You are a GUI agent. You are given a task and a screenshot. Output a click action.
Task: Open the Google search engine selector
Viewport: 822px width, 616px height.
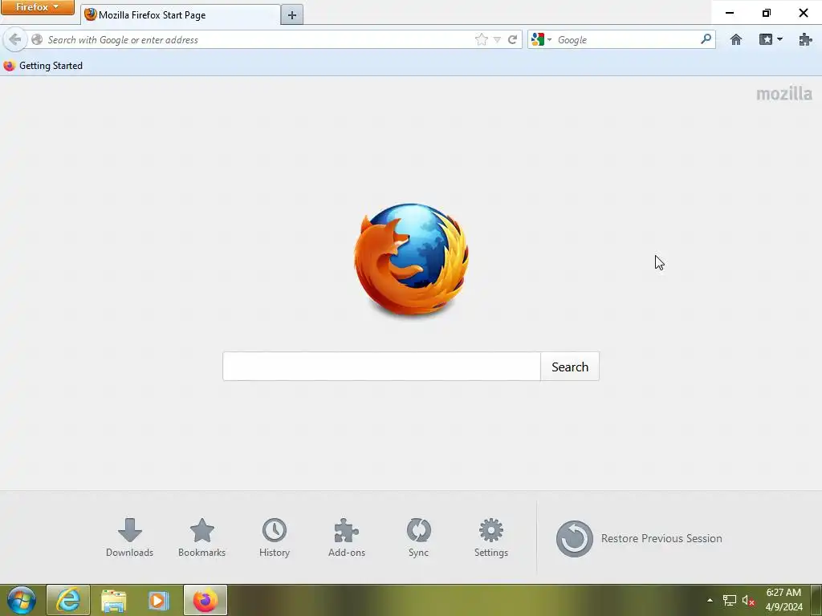(541, 40)
